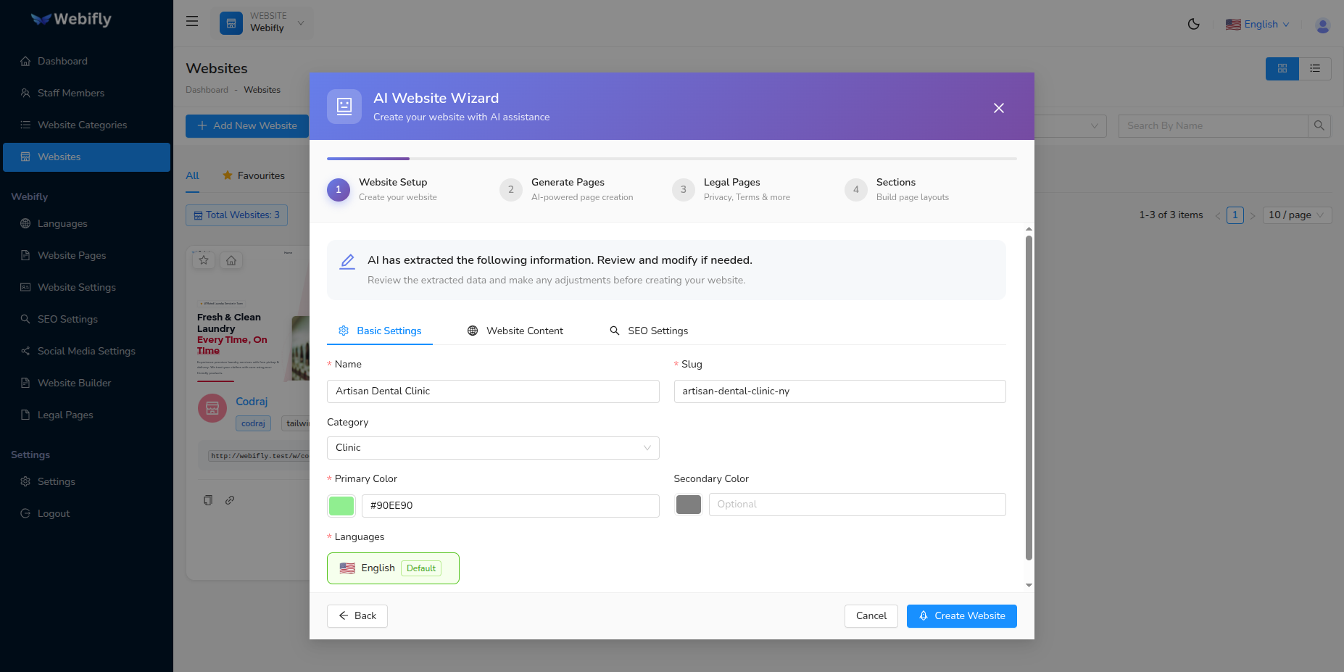Deselect English in the Languages field
The height and width of the screenshot is (672, 1344).
point(392,568)
